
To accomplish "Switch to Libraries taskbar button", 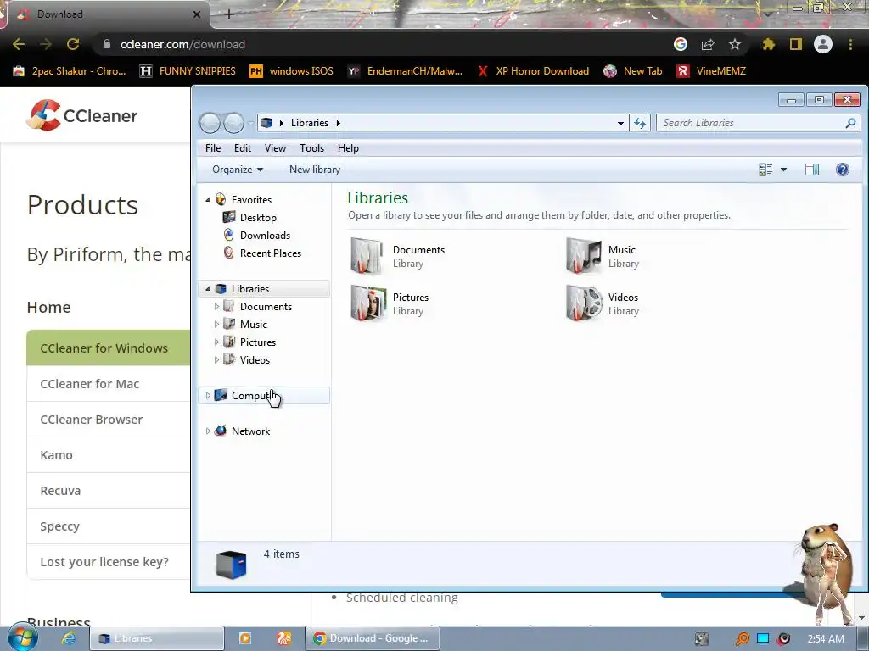I will pyautogui.click(x=157, y=638).
